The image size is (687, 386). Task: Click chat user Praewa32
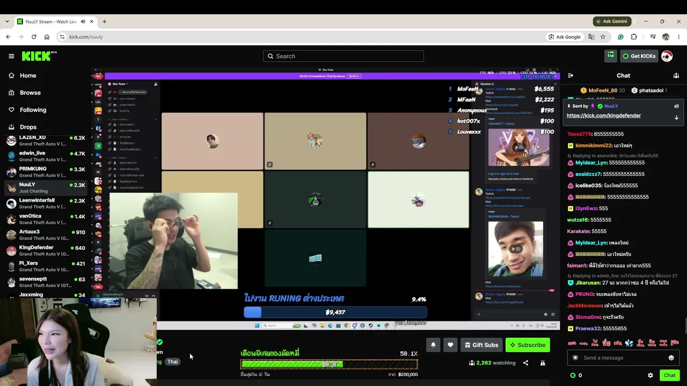pyautogui.click(x=588, y=329)
